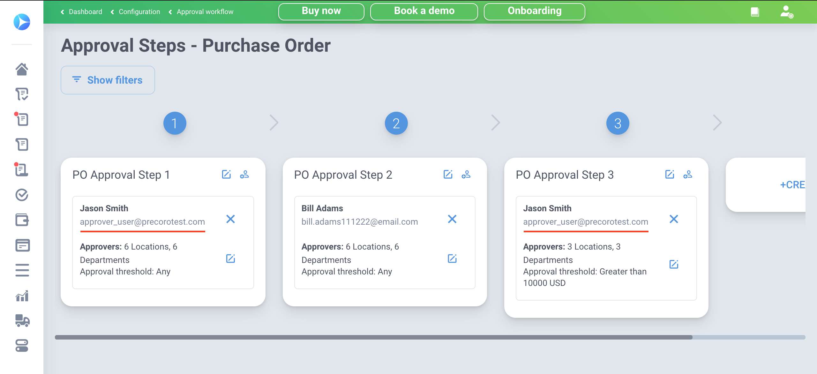The width and height of the screenshot is (817, 374).
Task: Remove Jason Smith from Step 1
Action: 230,219
